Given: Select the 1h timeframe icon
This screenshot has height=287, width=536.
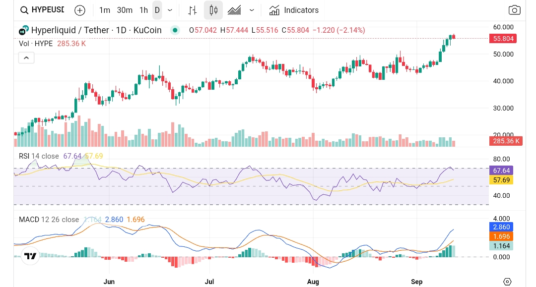Looking at the screenshot, I should tap(143, 10).
